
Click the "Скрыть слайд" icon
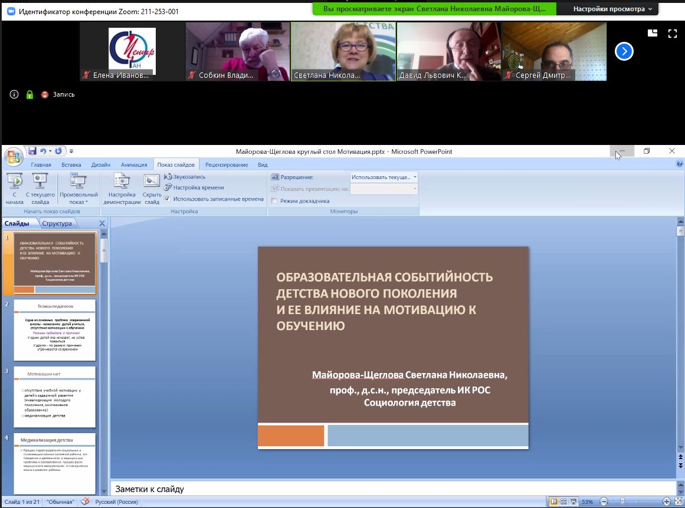point(152,189)
